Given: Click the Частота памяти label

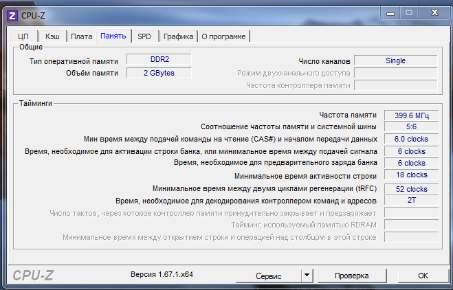Looking at the screenshot, I should click(348, 115).
